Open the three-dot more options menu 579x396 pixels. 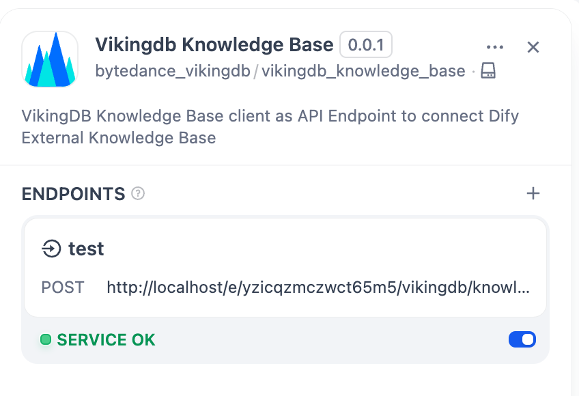point(494,47)
